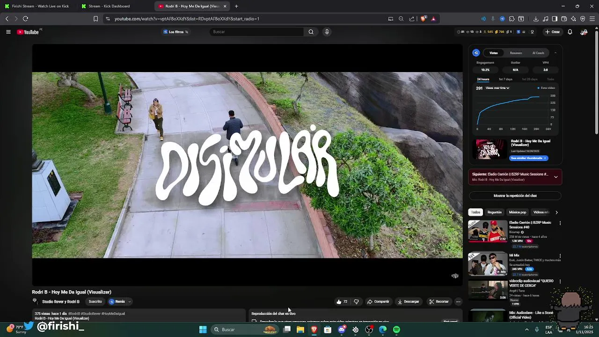Click the Crear button
The width and height of the screenshot is (599, 337).
point(552,32)
